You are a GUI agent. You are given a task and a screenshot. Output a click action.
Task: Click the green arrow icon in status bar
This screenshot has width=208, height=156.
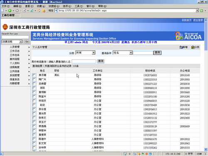pyautogui.click(x=143, y=154)
